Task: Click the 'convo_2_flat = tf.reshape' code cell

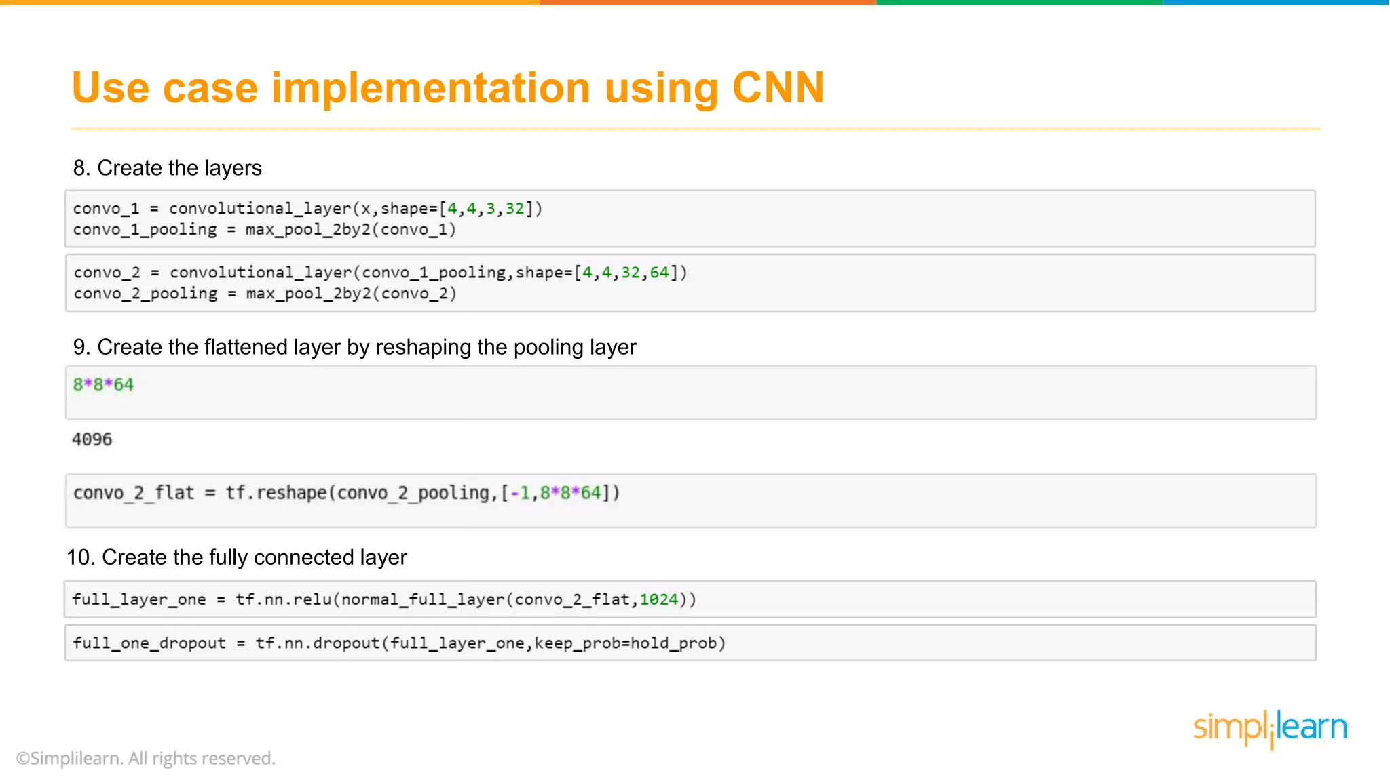Action: [690, 500]
